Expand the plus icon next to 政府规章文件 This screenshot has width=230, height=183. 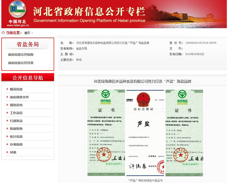point(7,97)
